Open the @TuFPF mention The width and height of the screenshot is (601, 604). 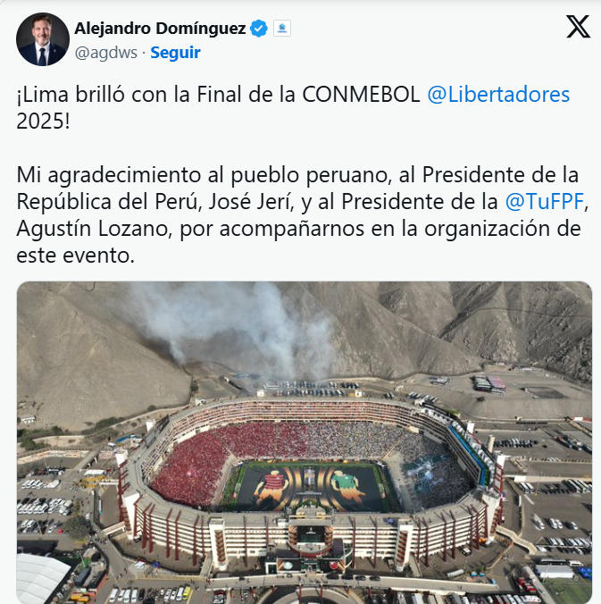click(x=545, y=201)
